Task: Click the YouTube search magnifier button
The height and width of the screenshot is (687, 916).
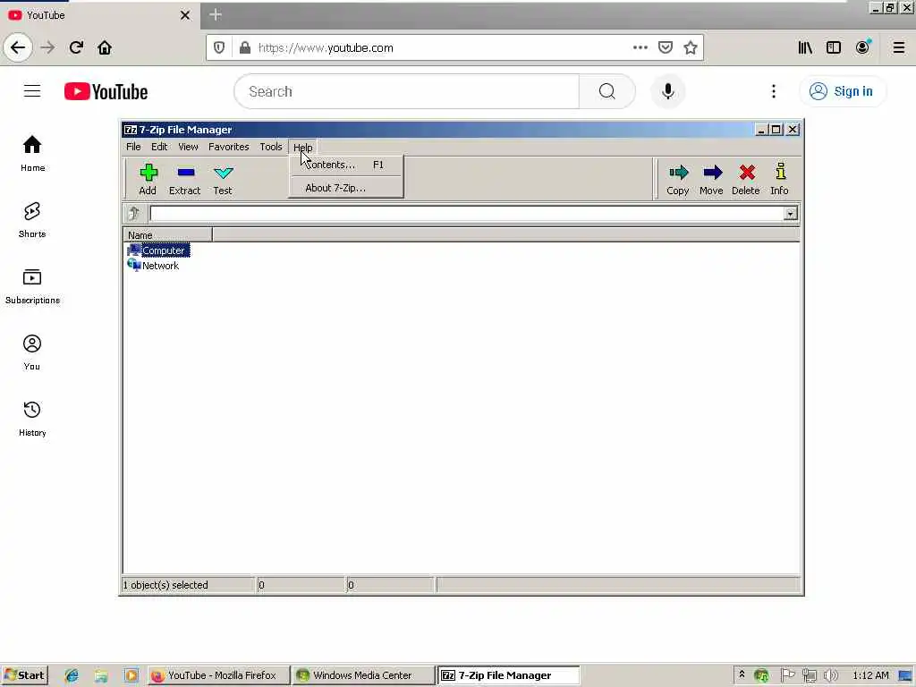Action: tap(607, 91)
